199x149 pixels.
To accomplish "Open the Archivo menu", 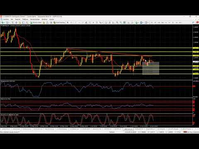I will (x=6, y=19).
